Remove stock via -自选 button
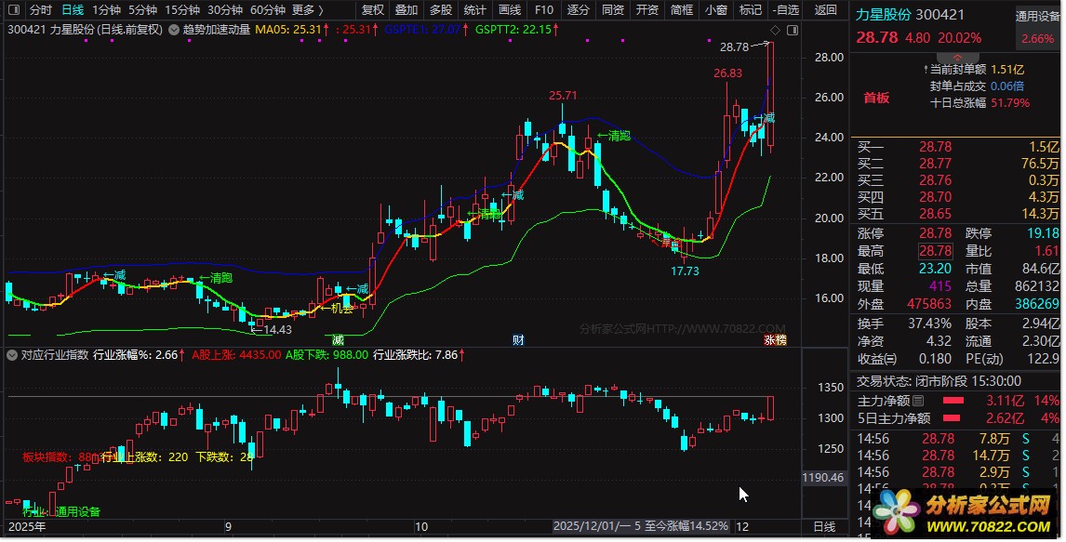Screen dimensions: 1066x542 click(787, 9)
